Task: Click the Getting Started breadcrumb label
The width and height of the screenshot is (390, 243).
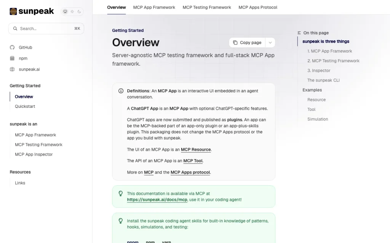Action: point(128,30)
